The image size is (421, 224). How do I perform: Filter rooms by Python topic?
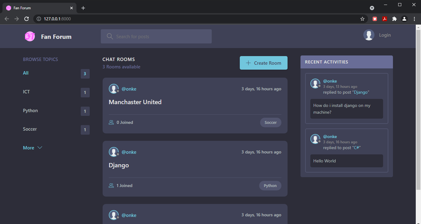coord(30,111)
